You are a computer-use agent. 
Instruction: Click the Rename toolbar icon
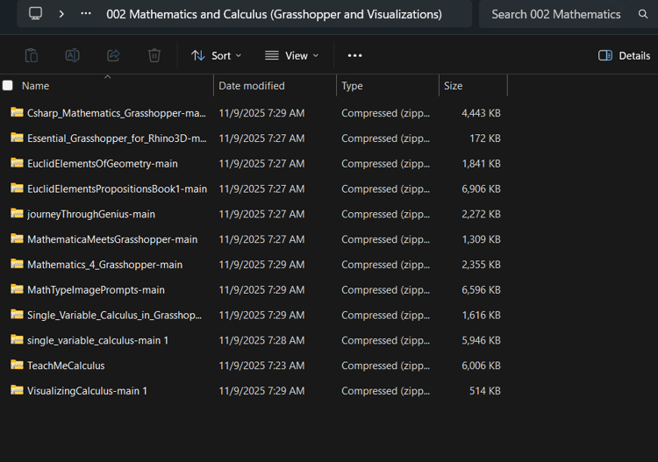(73, 55)
